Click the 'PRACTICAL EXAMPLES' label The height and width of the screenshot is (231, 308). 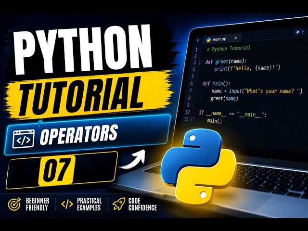pyautogui.click(x=89, y=204)
